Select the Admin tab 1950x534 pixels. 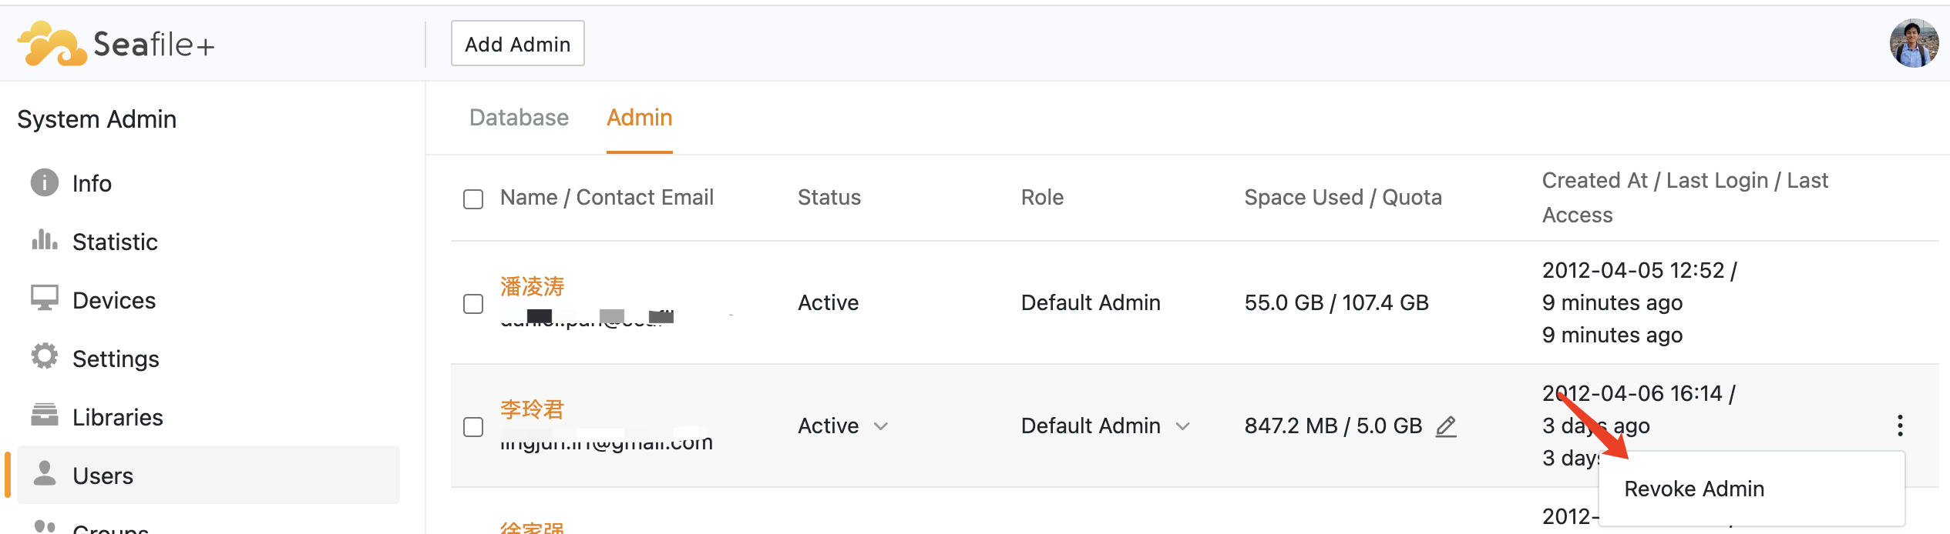pos(639,118)
